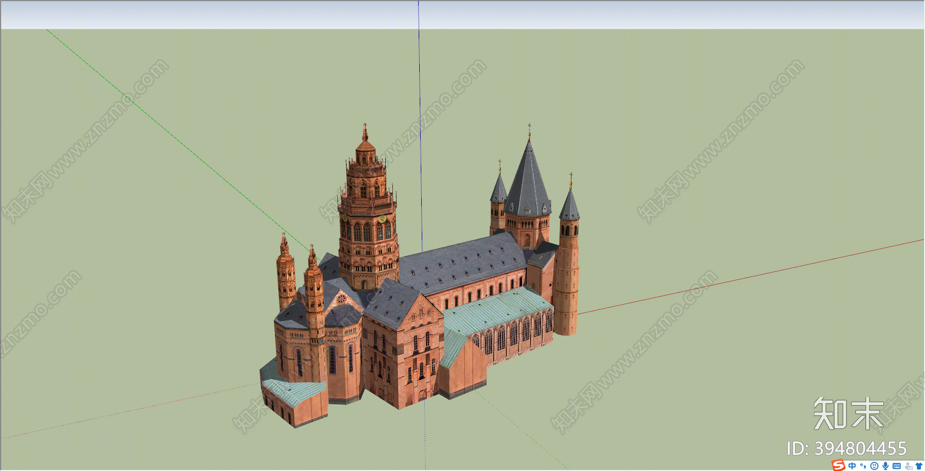Screen dimensions: 925x471
Task: Open the Sogou user account icon
Action: coord(909,466)
